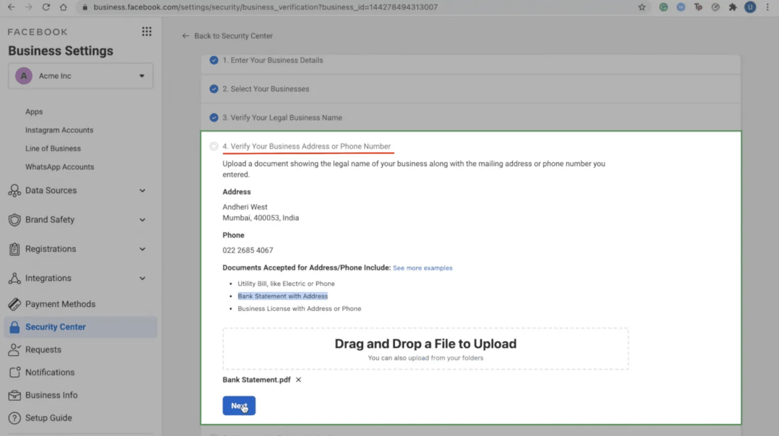Remove the uploaded Bank Statement.pdf file
The height and width of the screenshot is (436, 779).
299,380
